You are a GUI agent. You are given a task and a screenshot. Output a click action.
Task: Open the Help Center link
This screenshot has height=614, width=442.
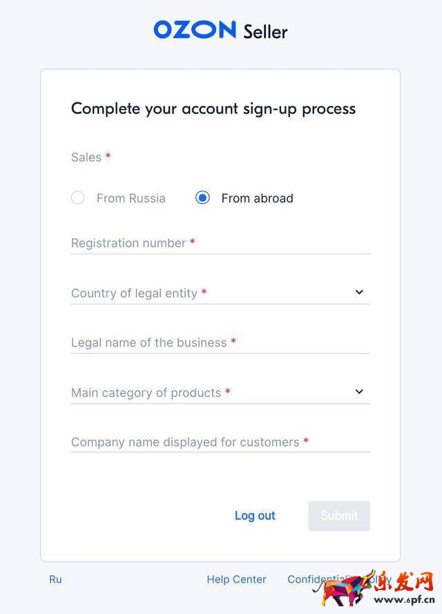pyautogui.click(x=236, y=579)
